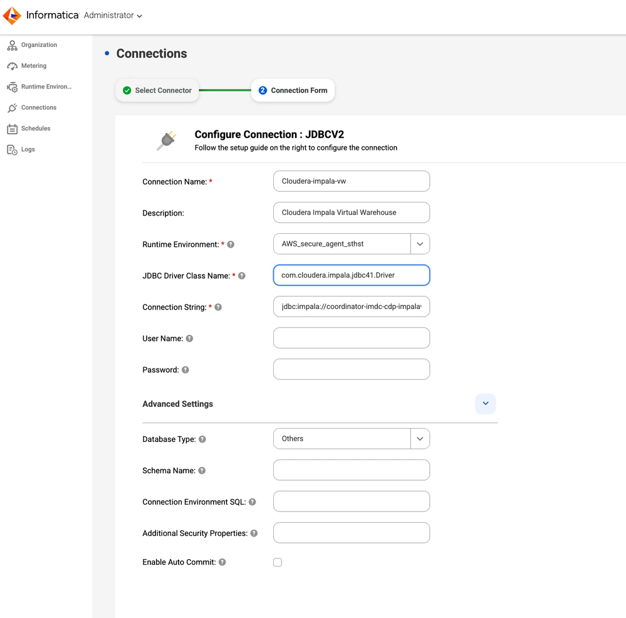
Task: Go back to Select Connector step
Action: (x=157, y=90)
